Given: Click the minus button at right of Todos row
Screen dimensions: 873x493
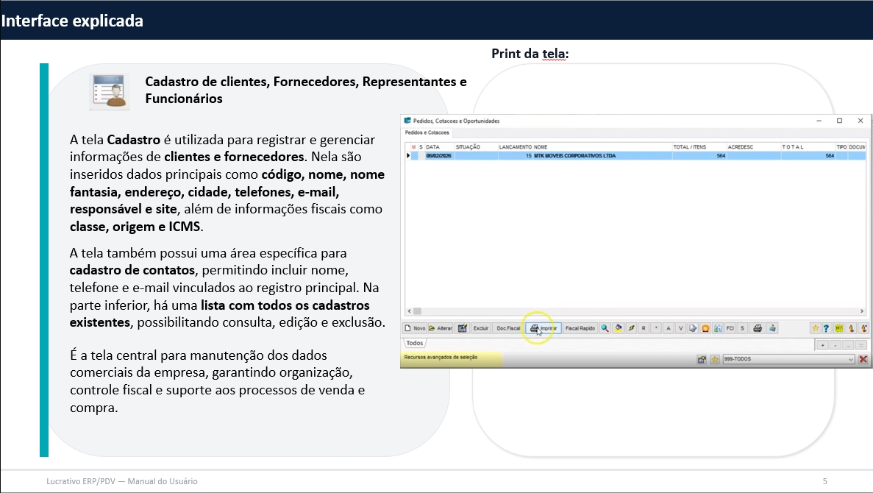Looking at the screenshot, I should point(835,344).
